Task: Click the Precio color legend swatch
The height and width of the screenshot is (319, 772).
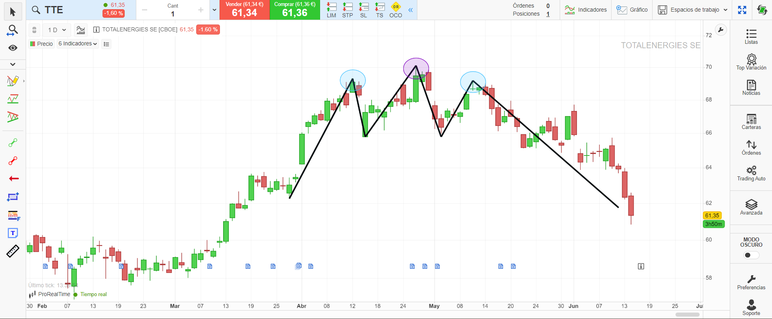Action: (33, 44)
